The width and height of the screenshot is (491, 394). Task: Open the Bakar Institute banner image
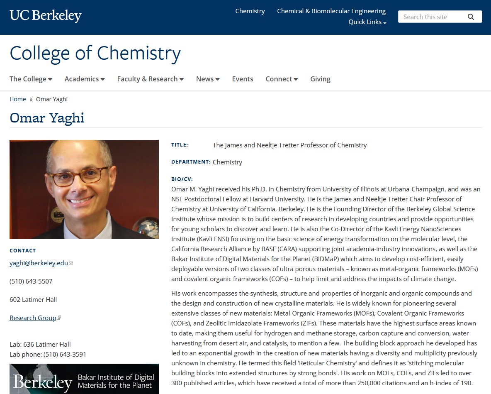(84, 379)
